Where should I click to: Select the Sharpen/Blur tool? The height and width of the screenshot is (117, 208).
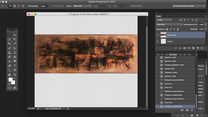pyautogui.click(x=9, y=61)
